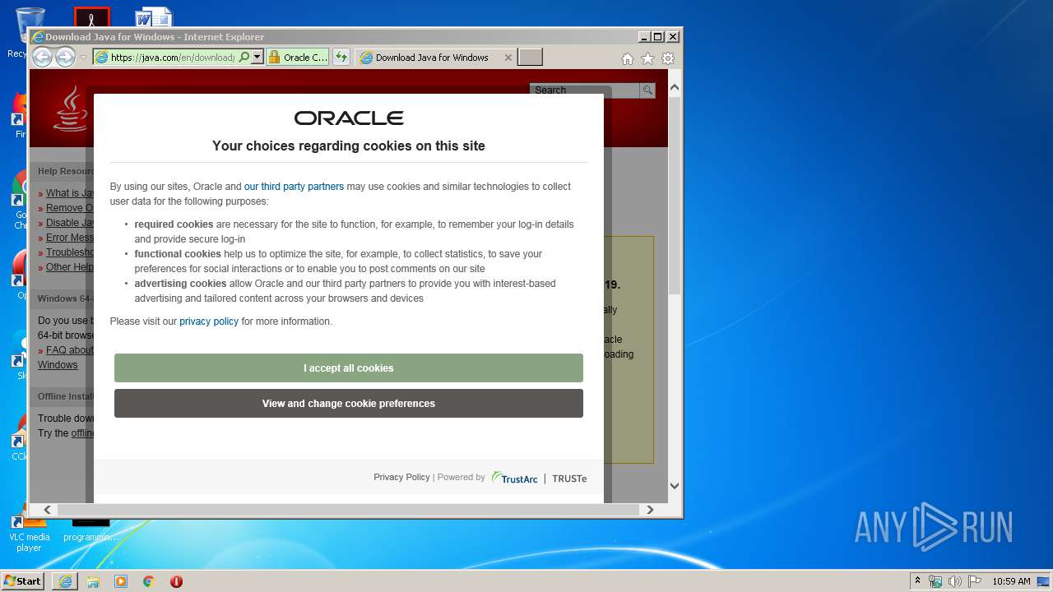Image resolution: width=1053 pixels, height=592 pixels.
Task: Open the Home page icon
Action: click(x=628, y=58)
